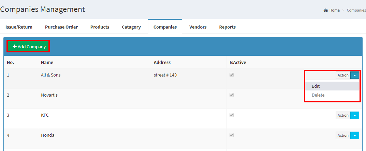The height and width of the screenshot is (151, 366).
Task: Switch to the Issue/Return tab
Action: point(19,27)
